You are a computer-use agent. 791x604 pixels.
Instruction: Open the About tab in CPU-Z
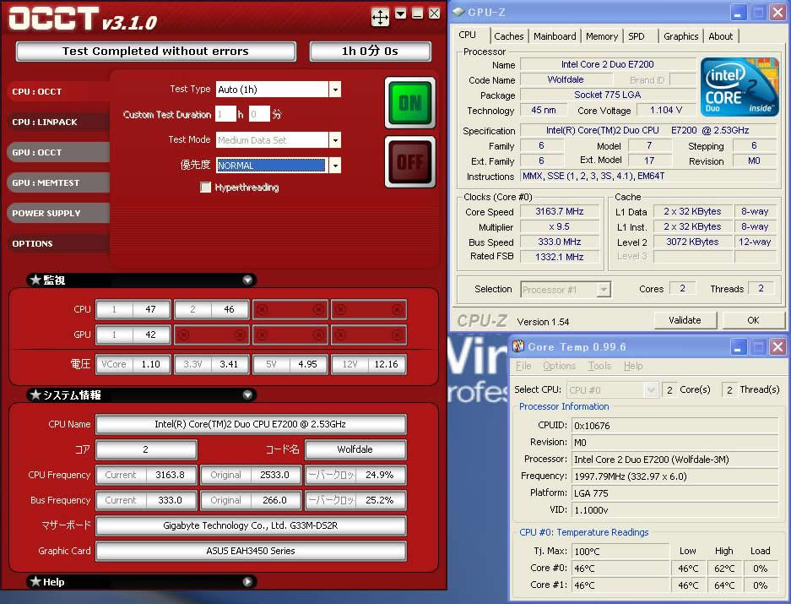pyautogui.click(x=720, y=36)
